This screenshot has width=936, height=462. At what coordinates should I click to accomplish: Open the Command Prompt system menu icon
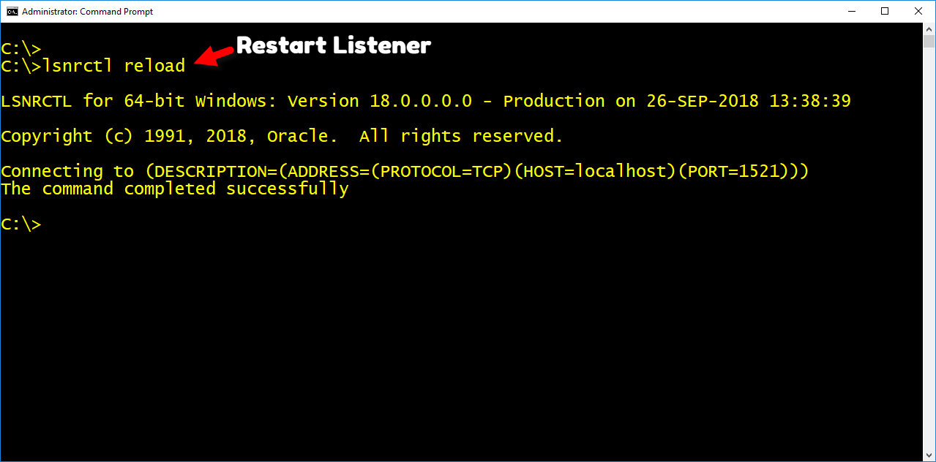pos(12,12)
